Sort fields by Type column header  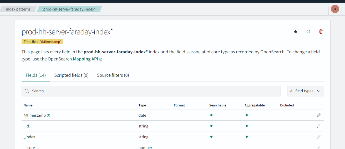tap(142, 105)
